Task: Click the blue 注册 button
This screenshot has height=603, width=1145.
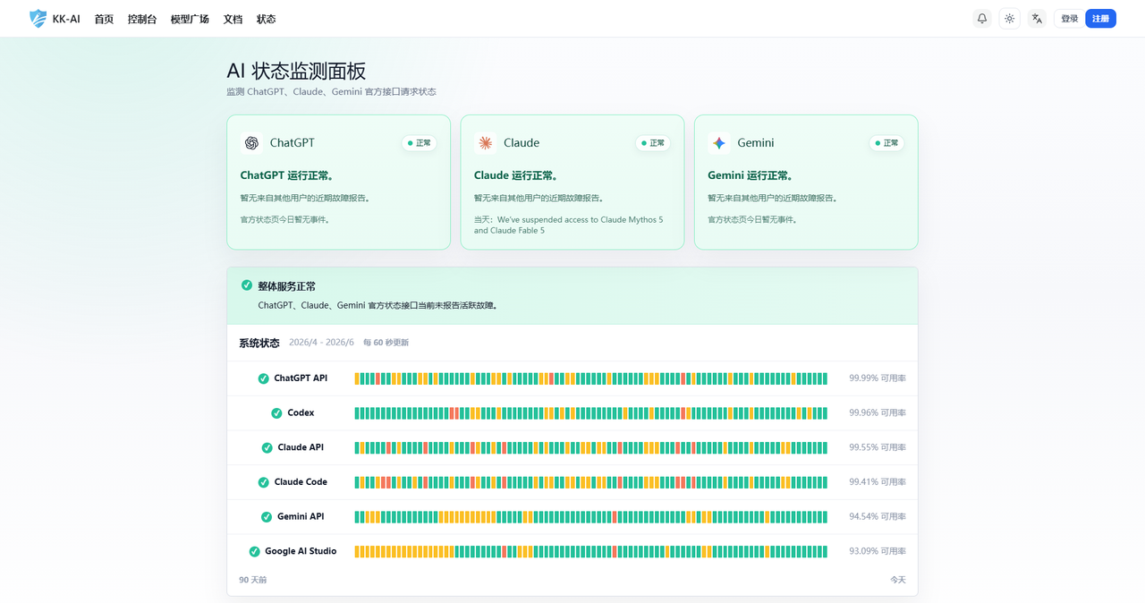Action: (1100, 19)
